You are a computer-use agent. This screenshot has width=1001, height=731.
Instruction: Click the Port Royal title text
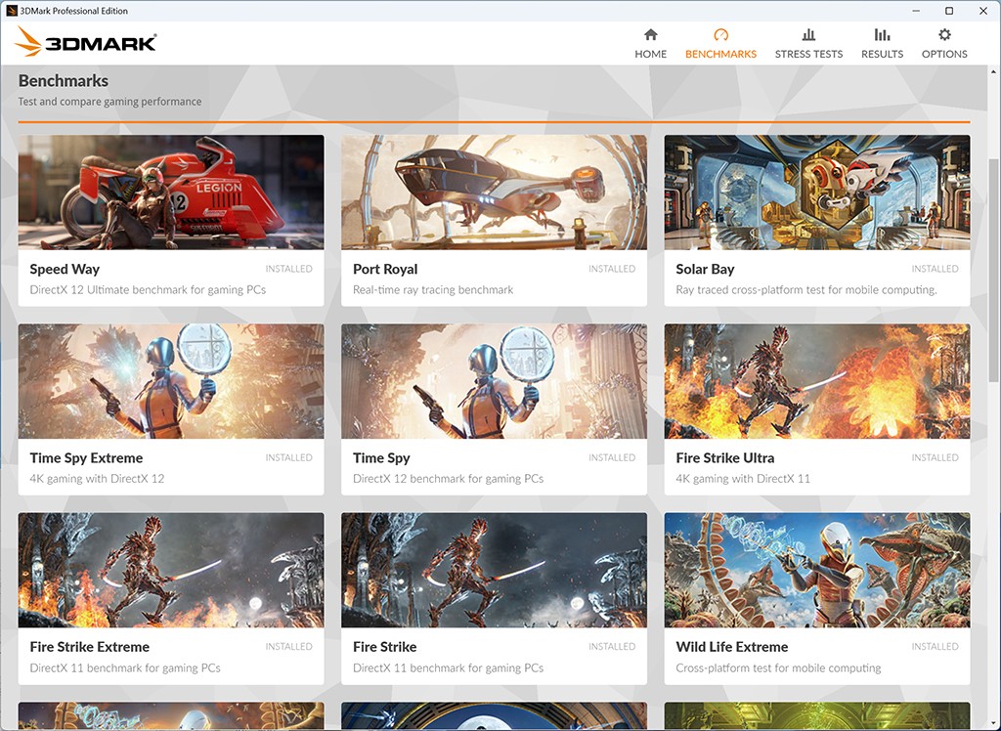[x=385, y=270]
